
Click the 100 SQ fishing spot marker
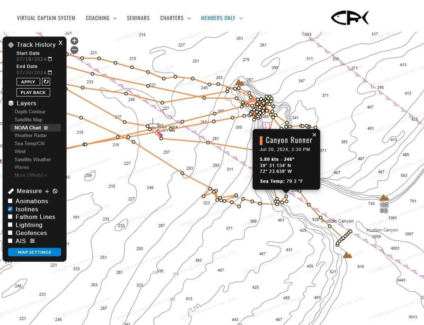384,198
